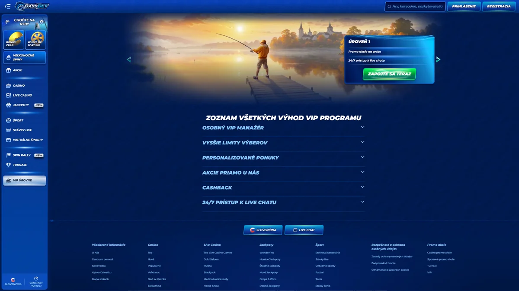Open Gold Saloon footer link
The image size is (519, 291).
point(211,259)
